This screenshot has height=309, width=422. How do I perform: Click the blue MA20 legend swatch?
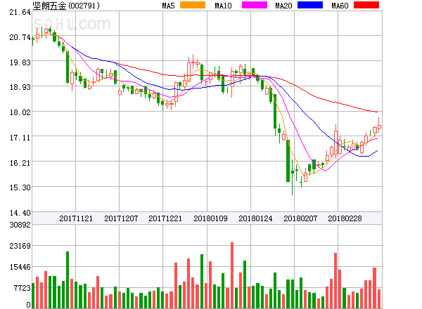[310, 5]
